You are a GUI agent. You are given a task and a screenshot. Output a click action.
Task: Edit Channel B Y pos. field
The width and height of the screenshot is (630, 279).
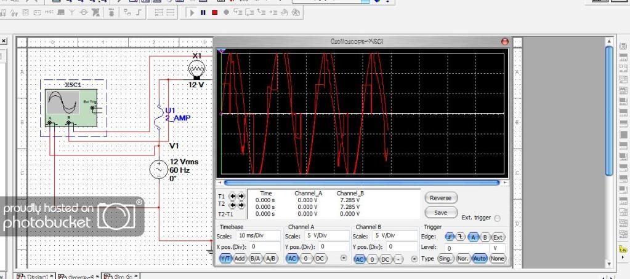[x=402, y=246]
